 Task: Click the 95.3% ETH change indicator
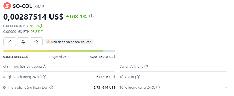coord(37,31)
